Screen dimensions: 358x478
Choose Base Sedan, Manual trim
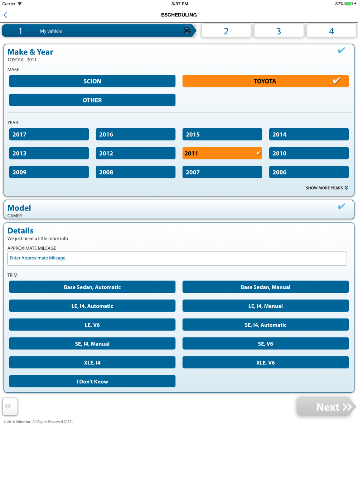tap(266, 287)
